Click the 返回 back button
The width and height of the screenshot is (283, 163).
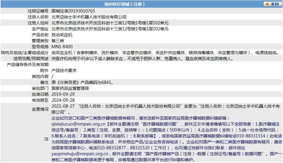tap(272, 4)
